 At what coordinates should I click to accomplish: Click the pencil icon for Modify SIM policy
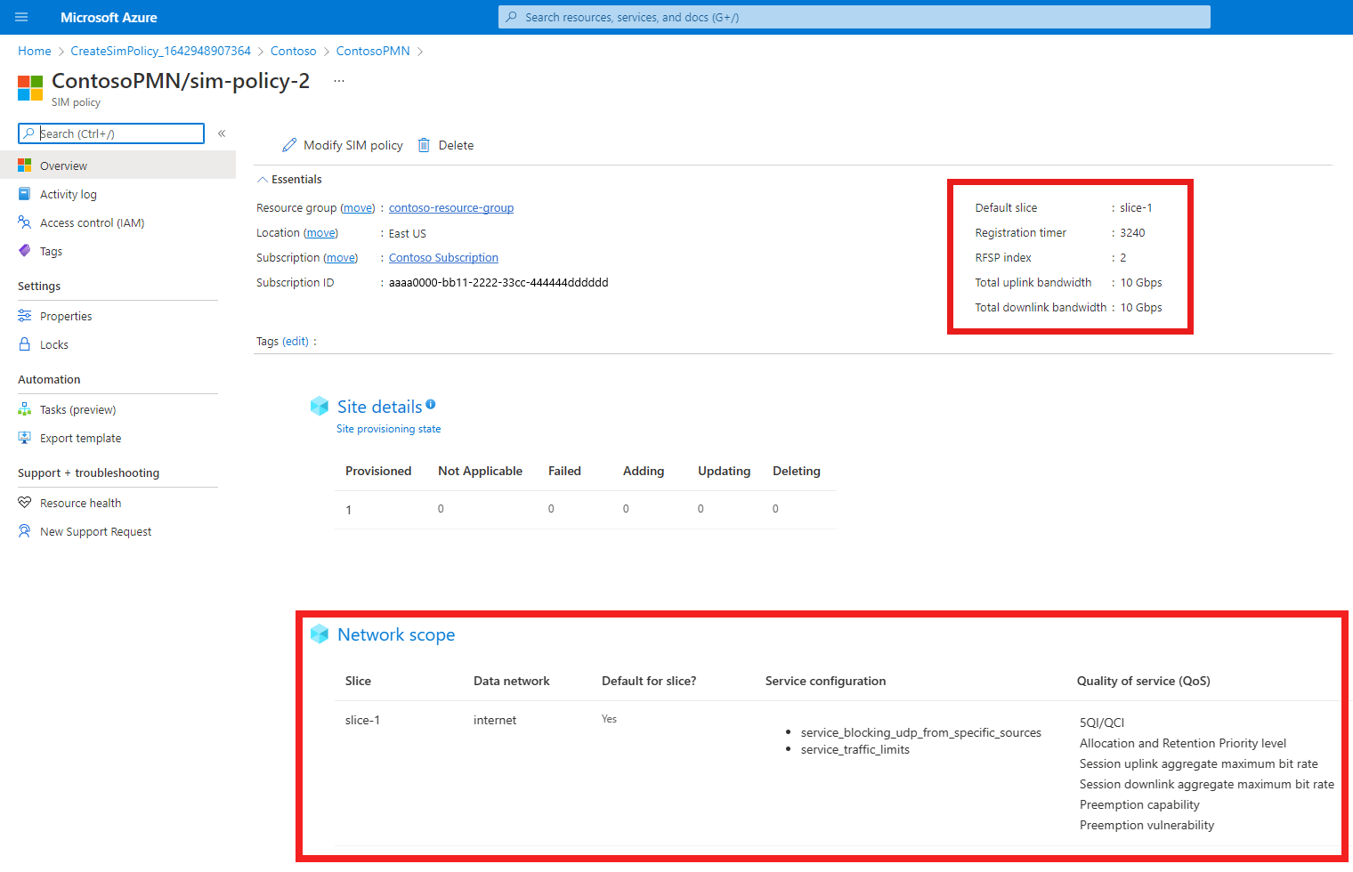(x=289, y=145)
